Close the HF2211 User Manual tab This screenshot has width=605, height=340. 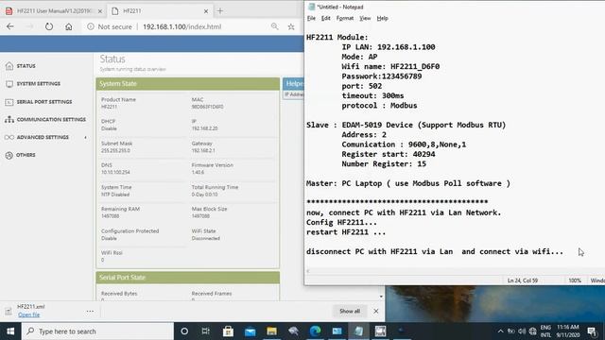click(100, 11)
